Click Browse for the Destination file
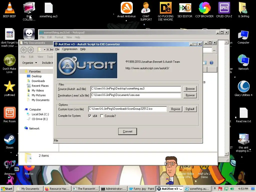Screen dimensions: 256x192 pos(190,95)
